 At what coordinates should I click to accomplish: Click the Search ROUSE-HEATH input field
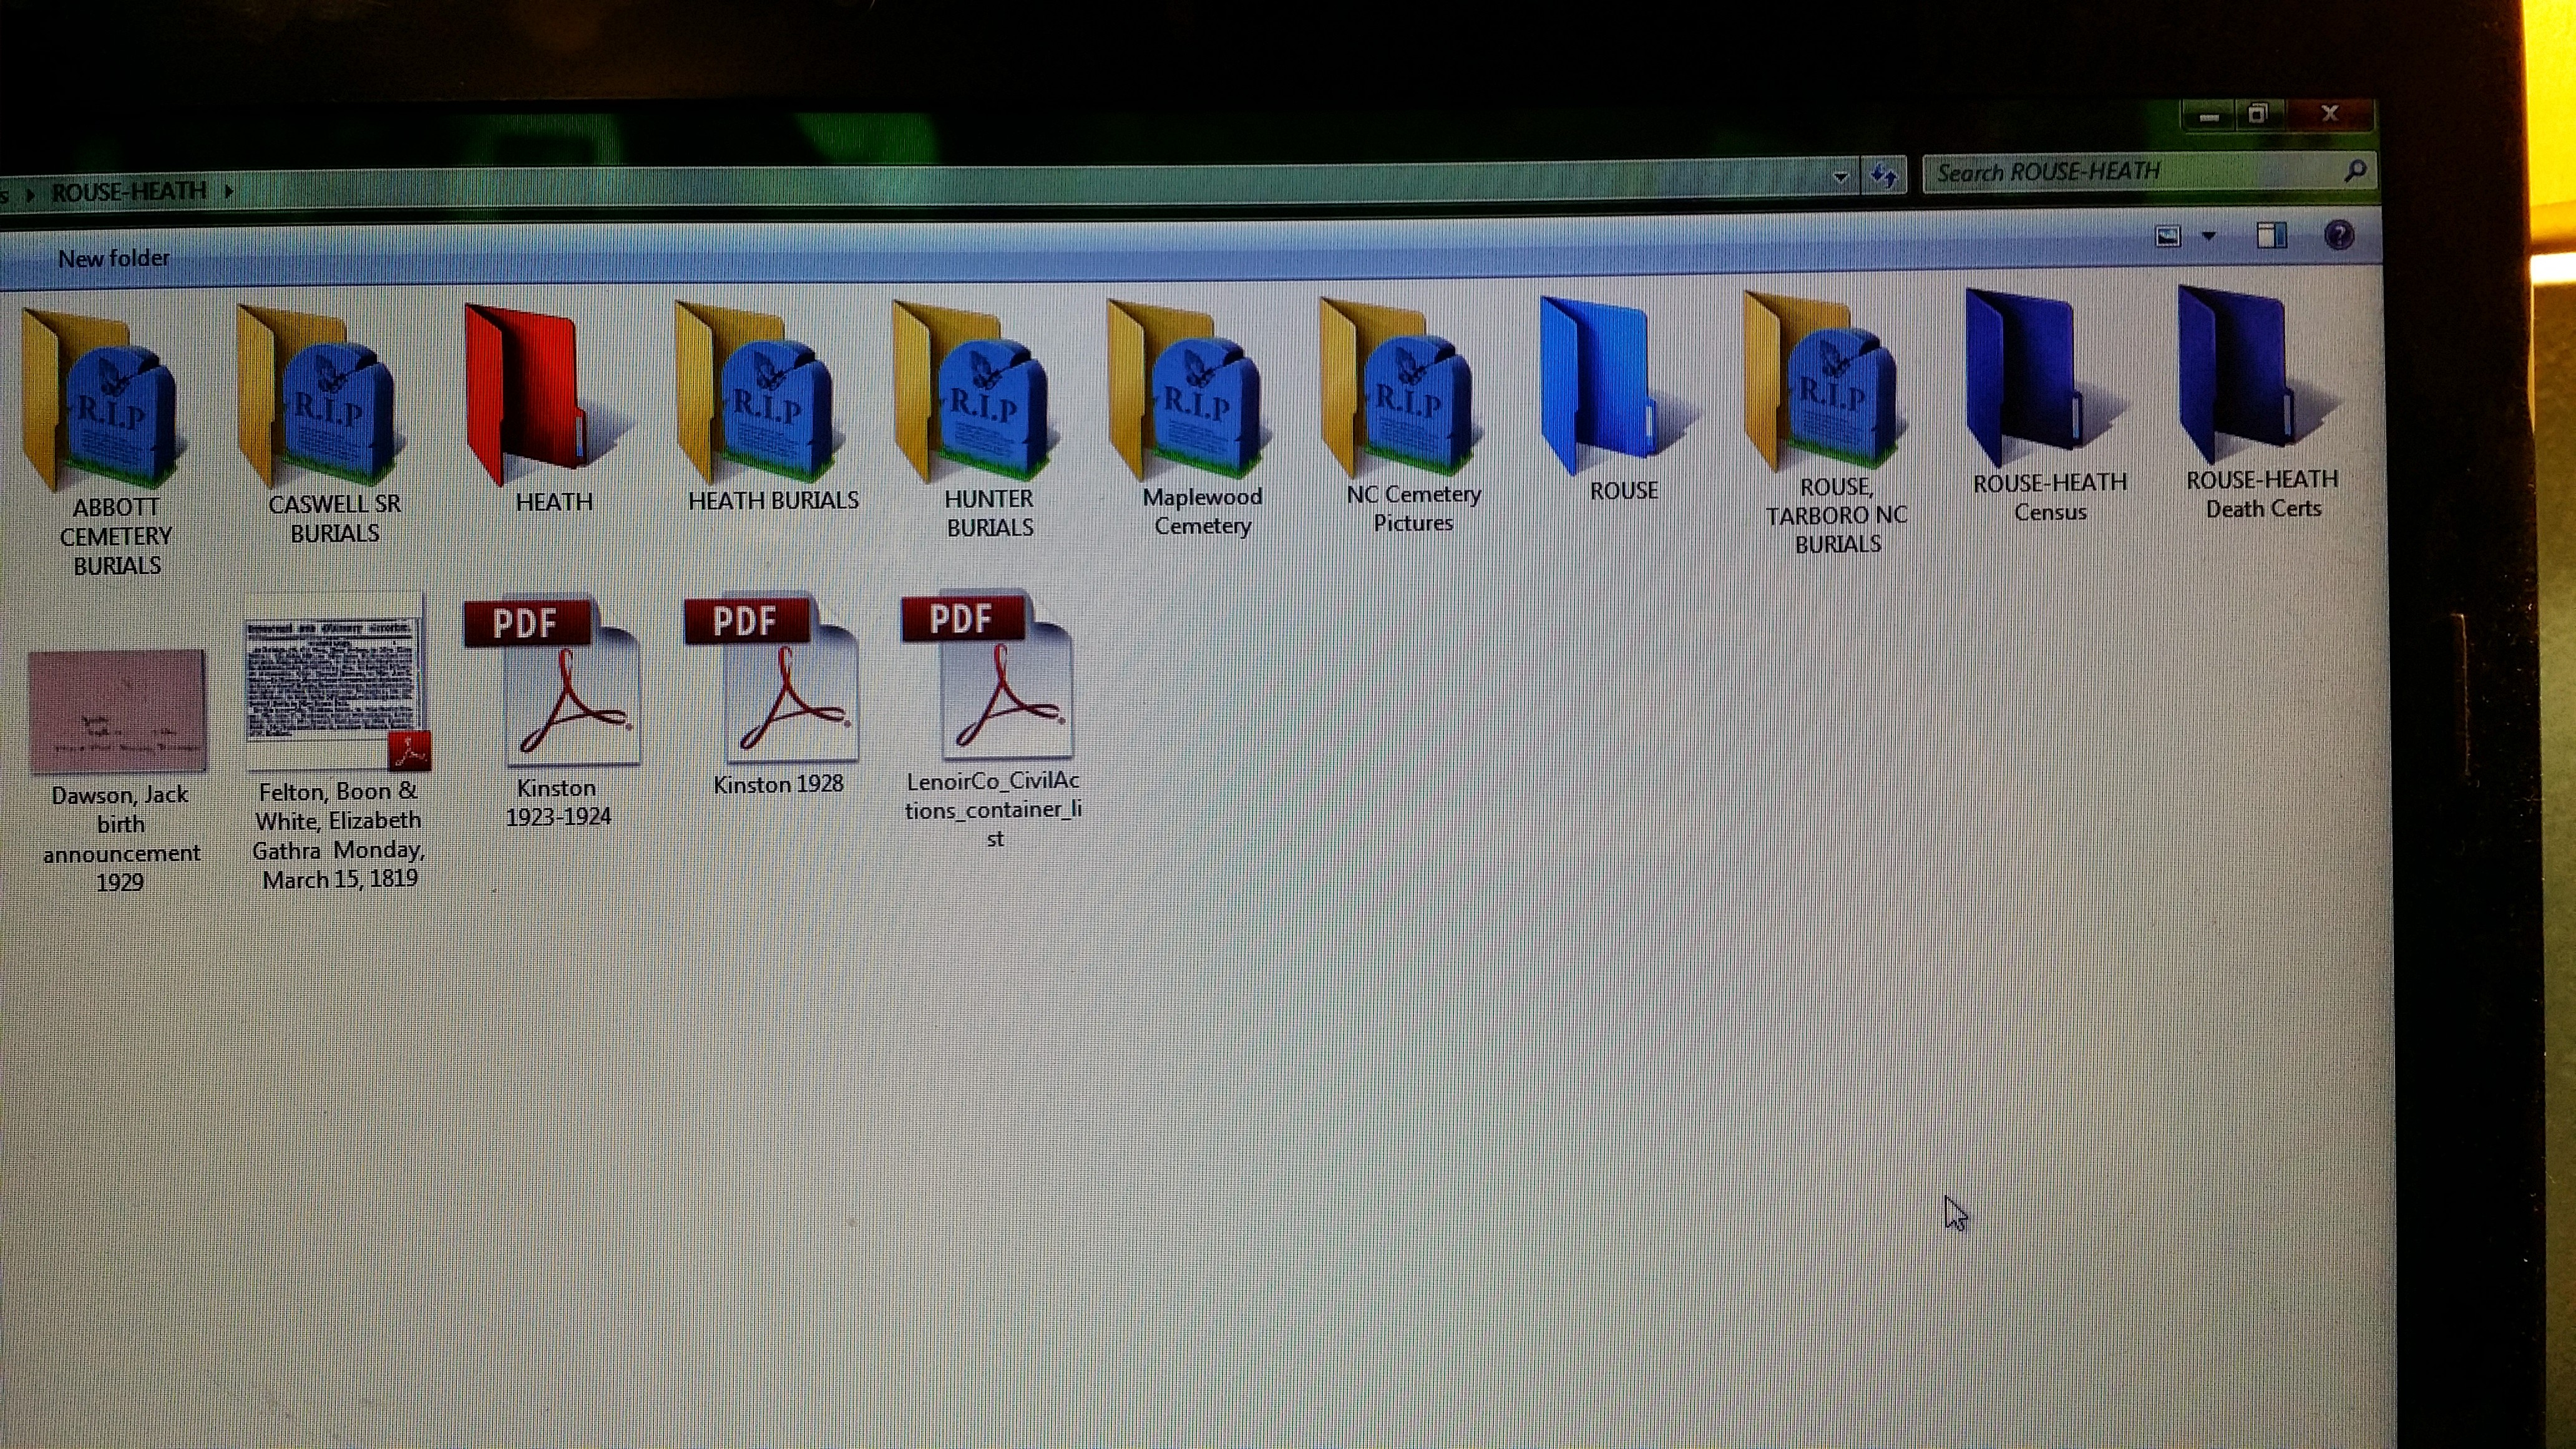[2130, 173]
